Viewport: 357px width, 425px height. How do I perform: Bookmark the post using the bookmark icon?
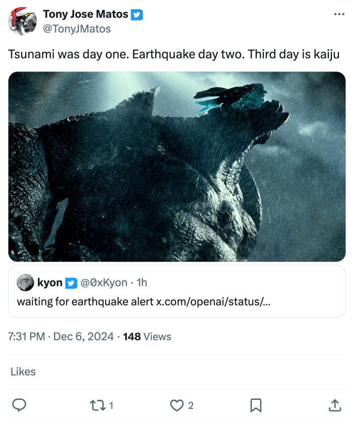coord(256,405)
